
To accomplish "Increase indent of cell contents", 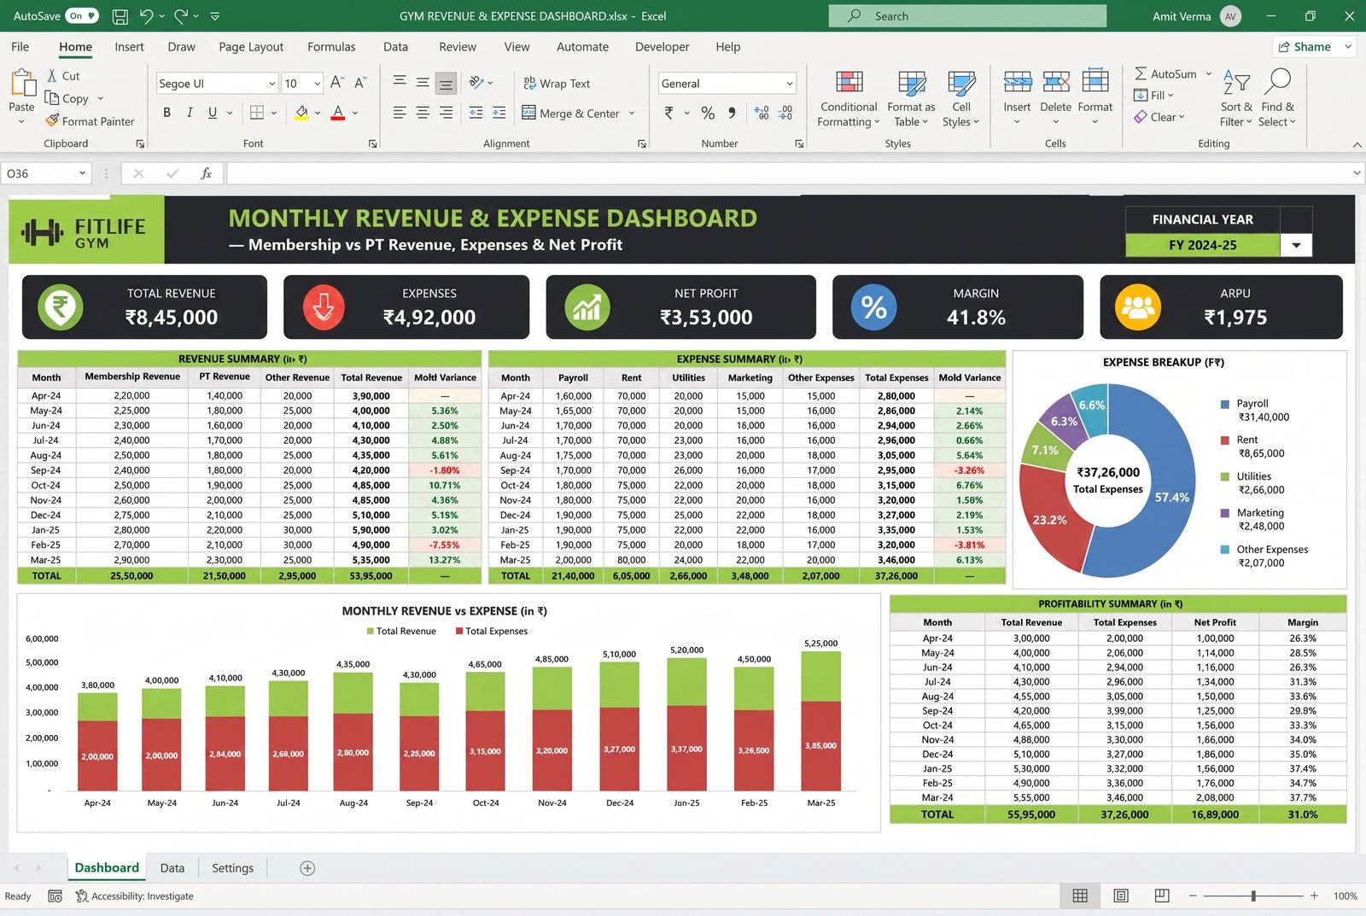I will (499, 113).
